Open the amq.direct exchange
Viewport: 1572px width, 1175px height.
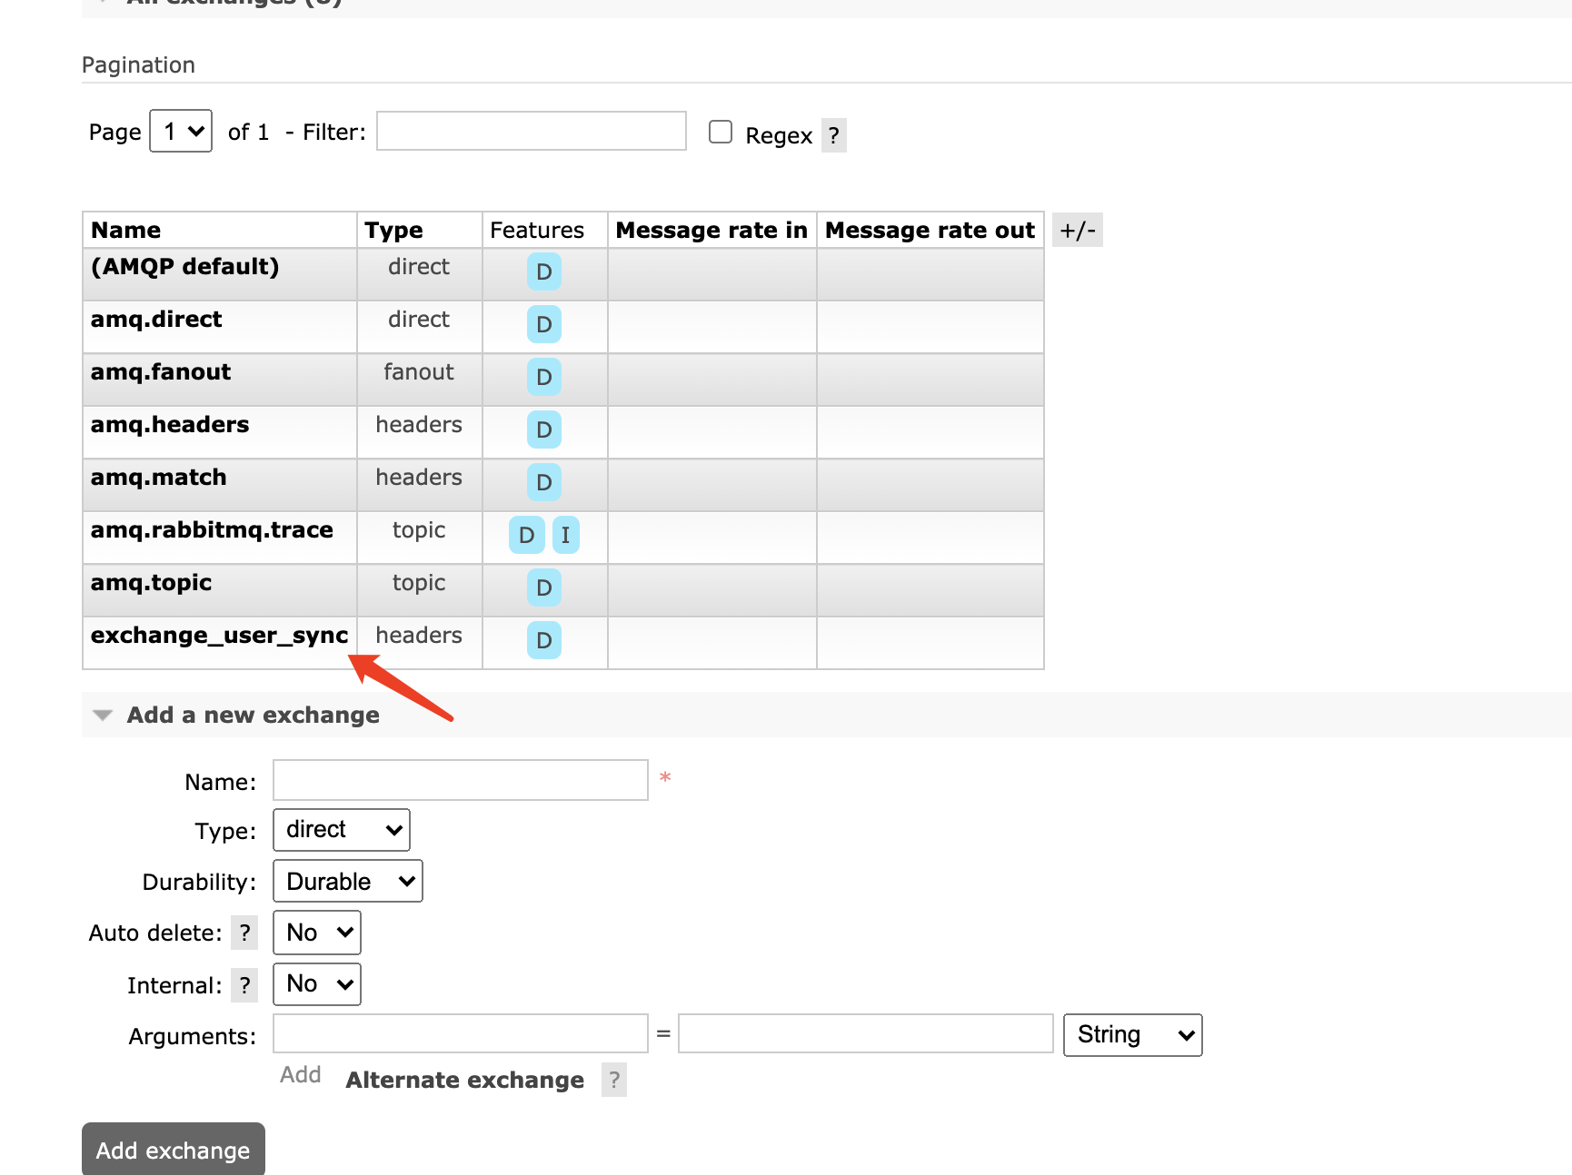156,319
